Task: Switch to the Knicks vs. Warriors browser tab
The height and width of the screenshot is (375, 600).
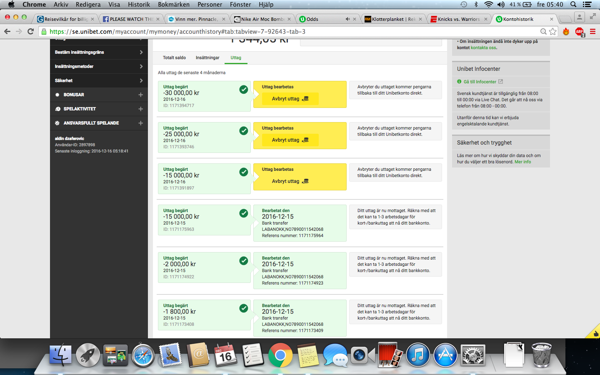Action: click(x=458, y=19)
